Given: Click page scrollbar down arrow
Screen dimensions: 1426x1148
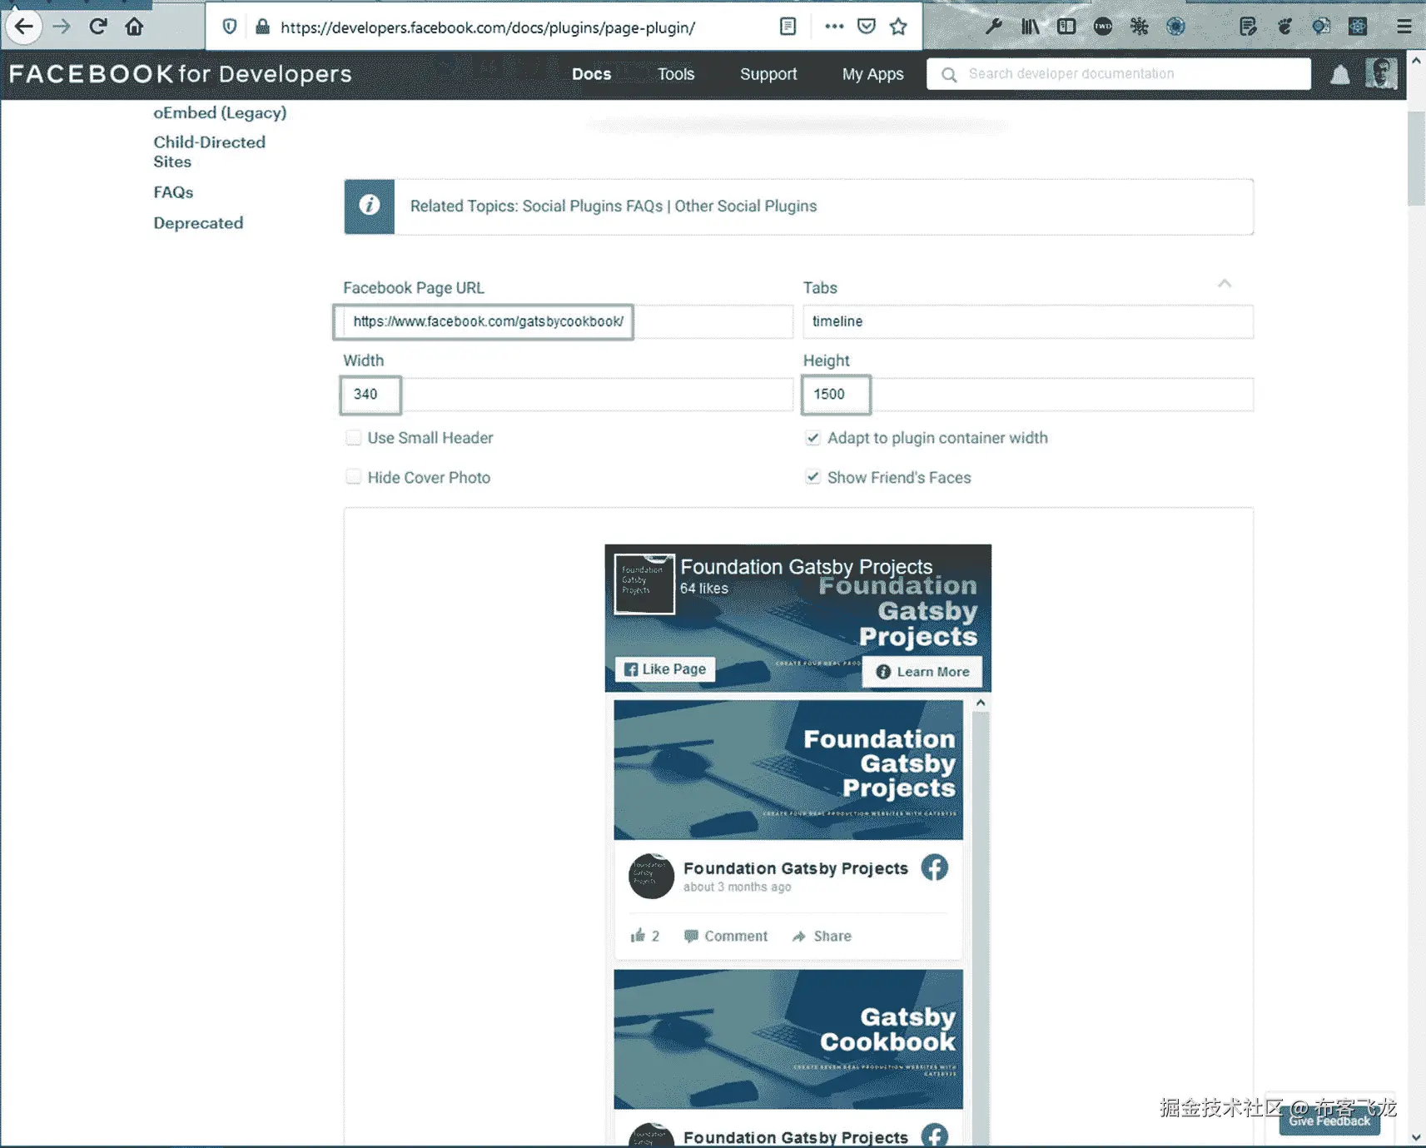Looking at the screenshot, I should point(1416,1137).
